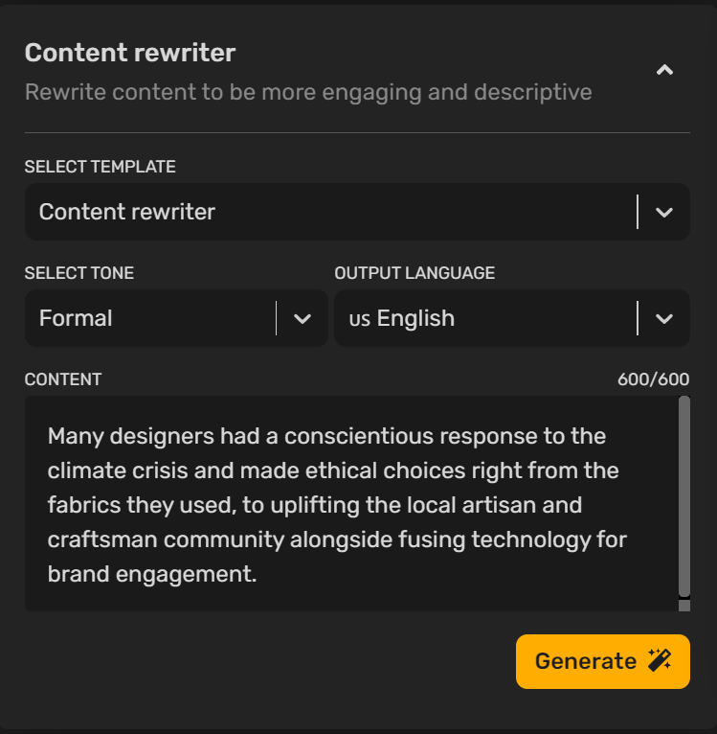Click the SELECT TEMPLATE label

[101, 167]
